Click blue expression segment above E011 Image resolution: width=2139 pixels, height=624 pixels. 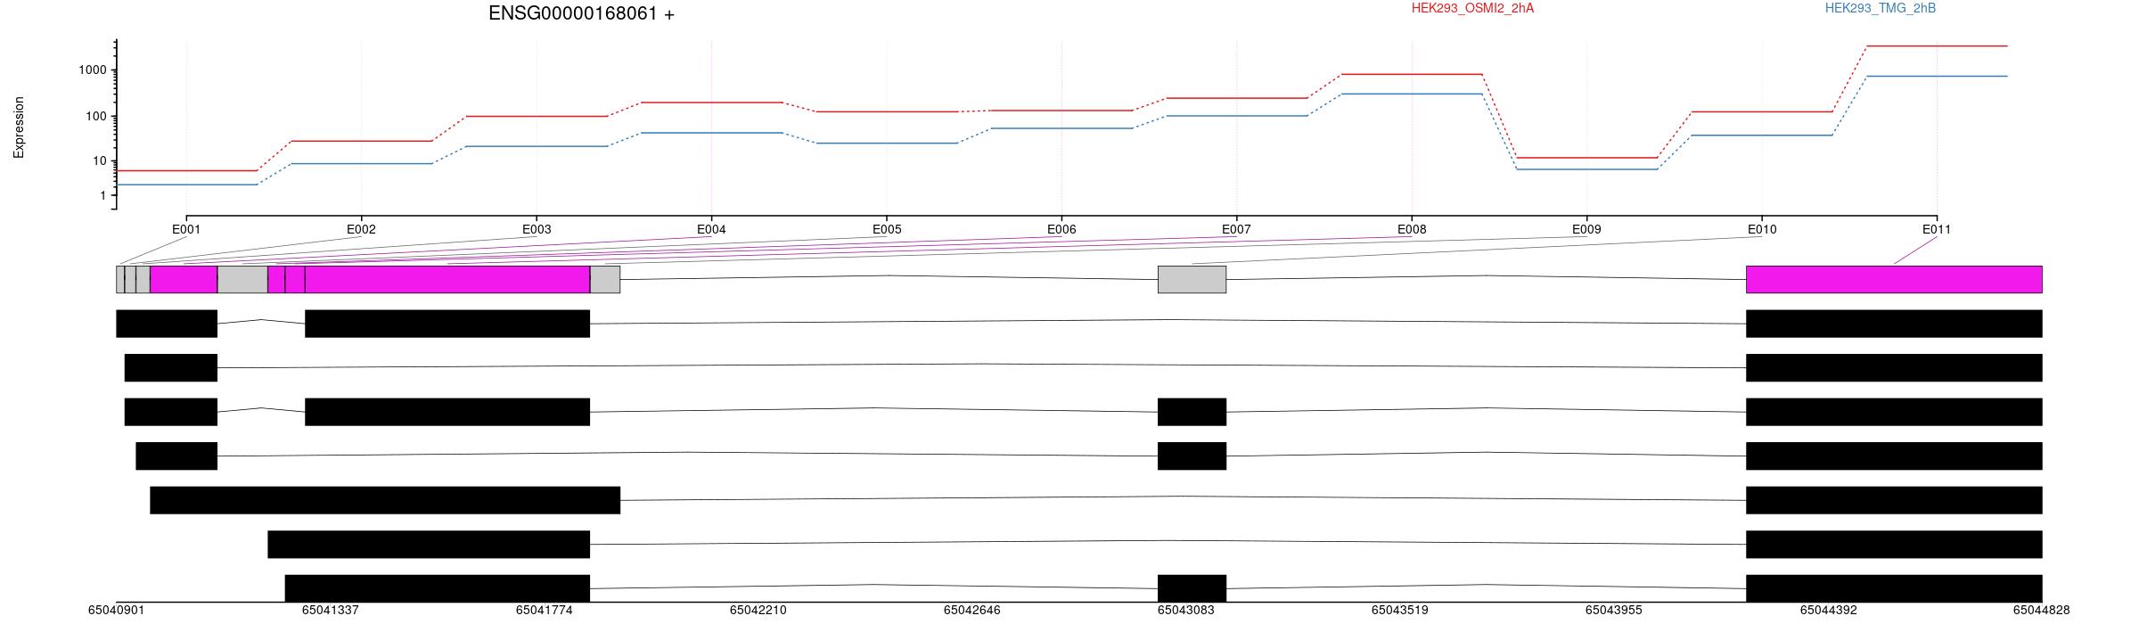click(x=1937, y=77)
